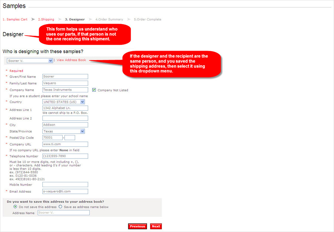The width and height of the screenshot is (334, 232).
Task: Click the Given/First Name field
Action: click(65, 76)
